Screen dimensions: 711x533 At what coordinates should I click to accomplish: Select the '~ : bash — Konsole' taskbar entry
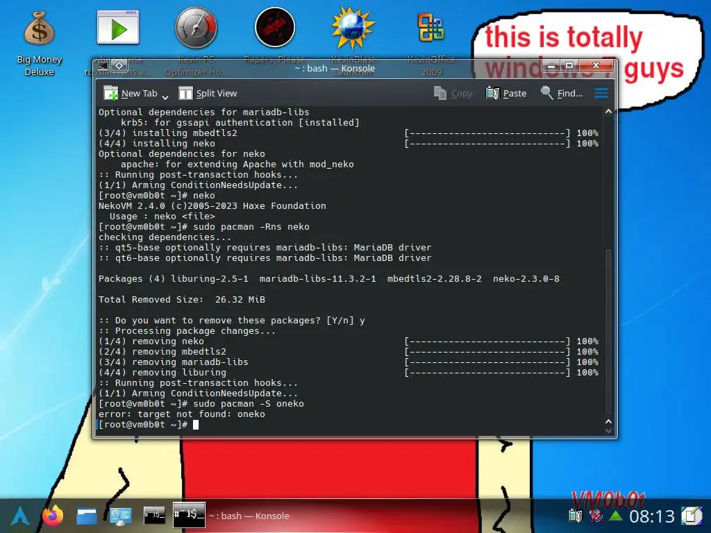(232, 516)
